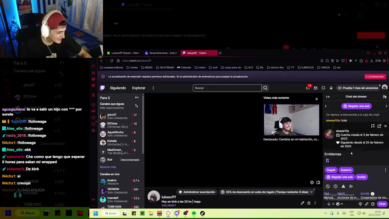Reload the page with the refresh icon
This screenshot has width=389, height=219.
click(x=112, y=61)
